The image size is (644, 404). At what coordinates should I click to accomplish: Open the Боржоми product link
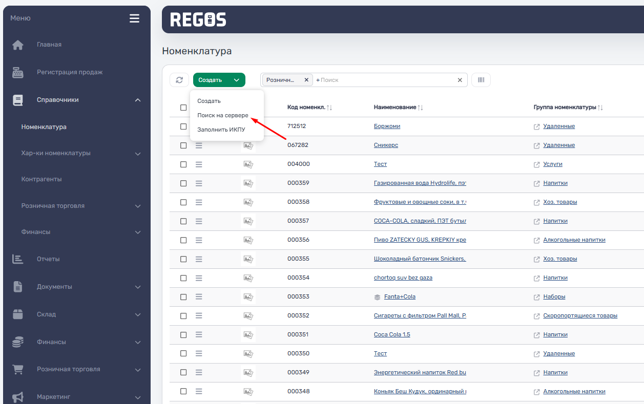click(387, 126)
